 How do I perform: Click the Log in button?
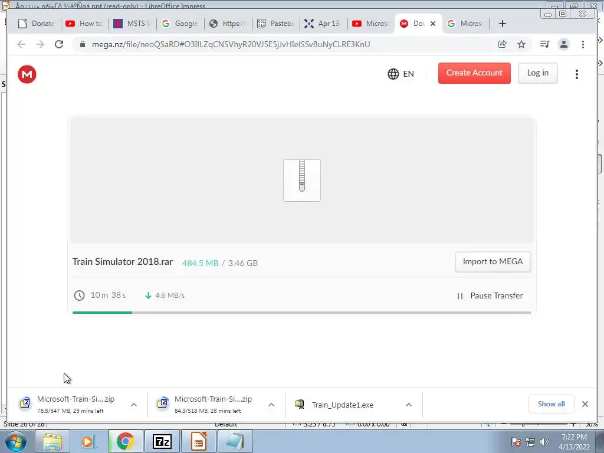coord(538,73)
